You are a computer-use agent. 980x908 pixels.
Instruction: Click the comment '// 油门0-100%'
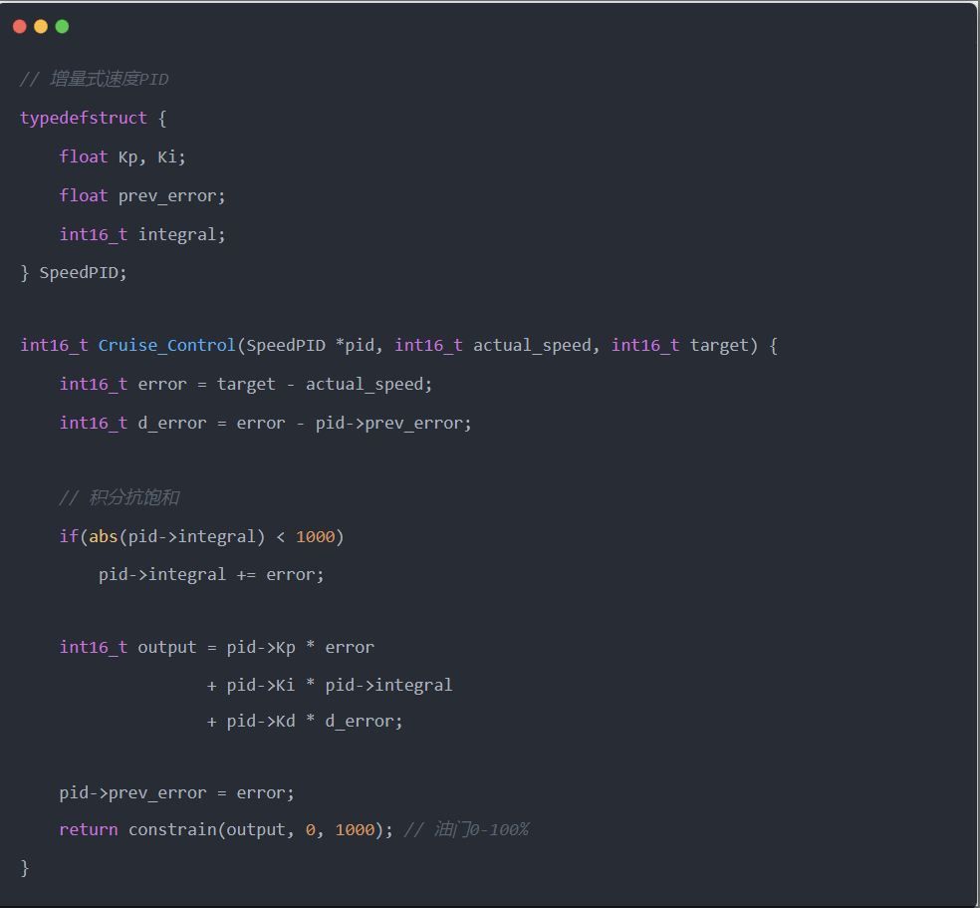[467, 830]
